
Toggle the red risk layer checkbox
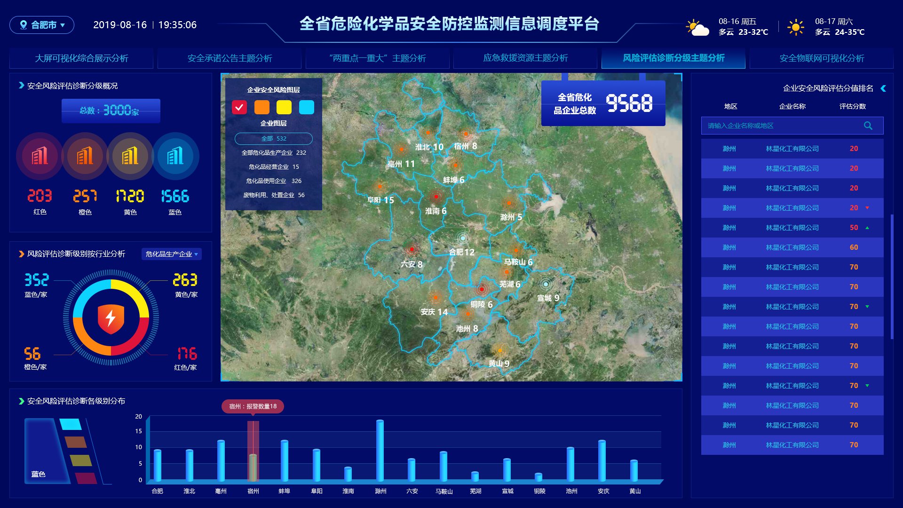click(239, 107)
